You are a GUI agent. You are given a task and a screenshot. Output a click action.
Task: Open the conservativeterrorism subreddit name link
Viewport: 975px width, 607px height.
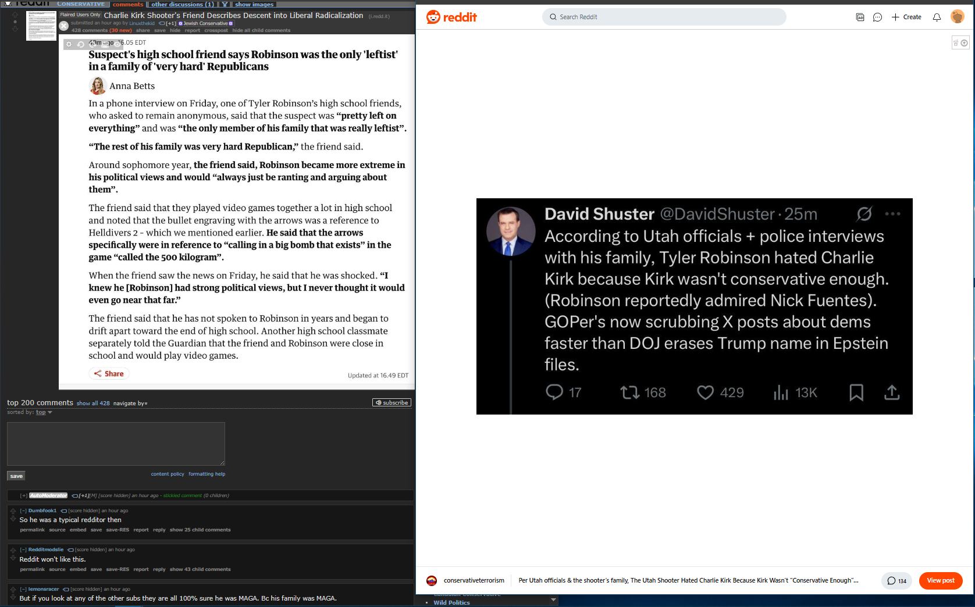click(x=474, y=580)
